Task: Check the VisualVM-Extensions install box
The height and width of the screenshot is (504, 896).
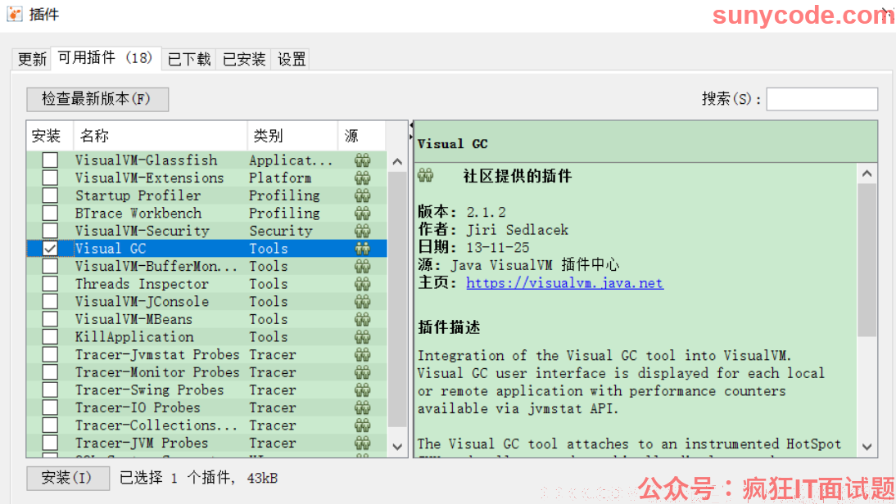Action: pyautogui.click(x=50, y=178)
